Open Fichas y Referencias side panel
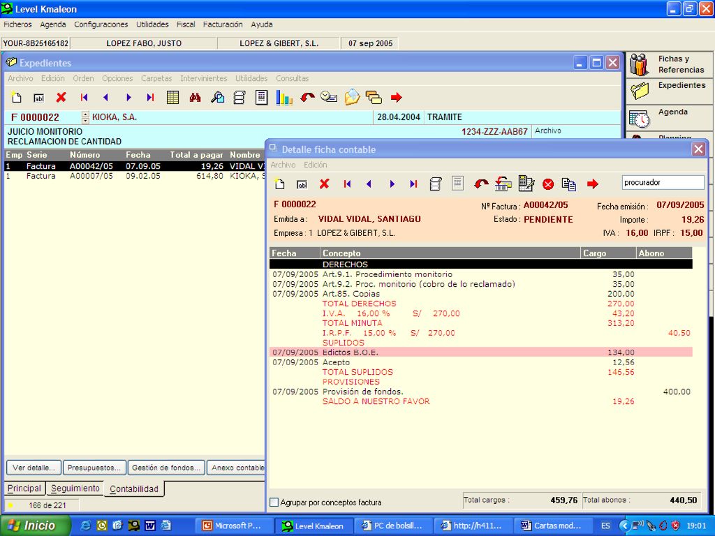The width and height of the screenshot is (715, 536). click(x=669, y=64)
